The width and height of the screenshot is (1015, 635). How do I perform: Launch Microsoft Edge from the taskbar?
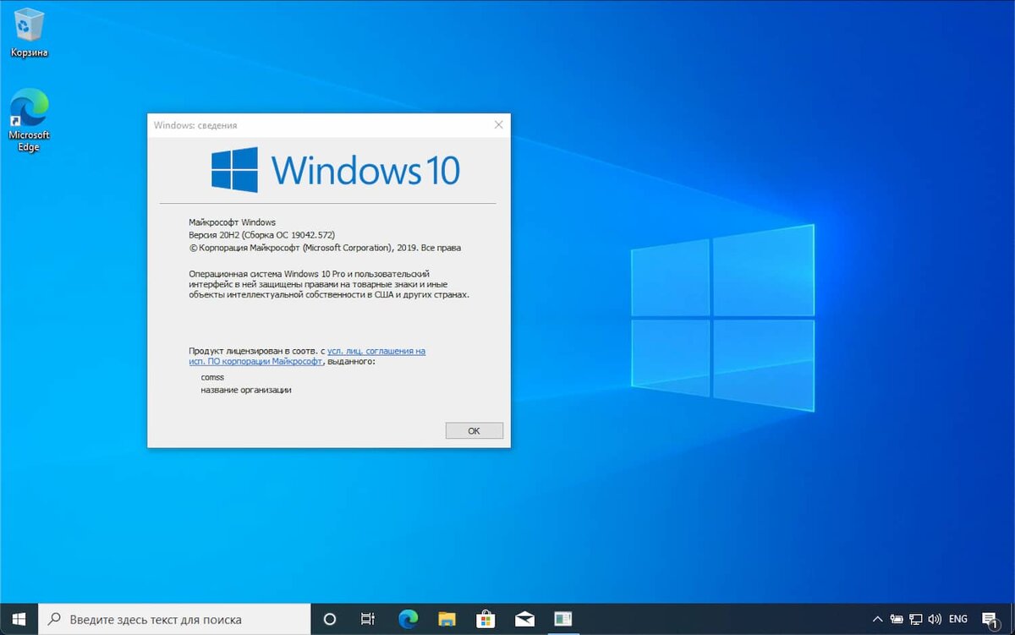click(x=408, y=618)
